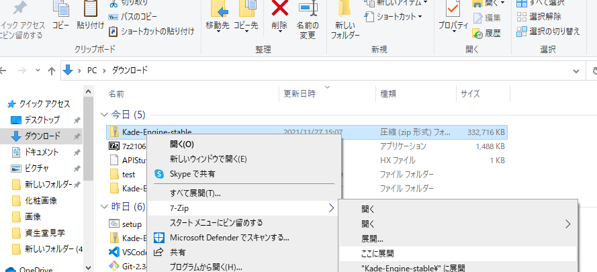Click Select all (すべて選択)
Image resolution: width=597 pixels, height=272 pixels.
pyautogui.click(x=541, y=3)
